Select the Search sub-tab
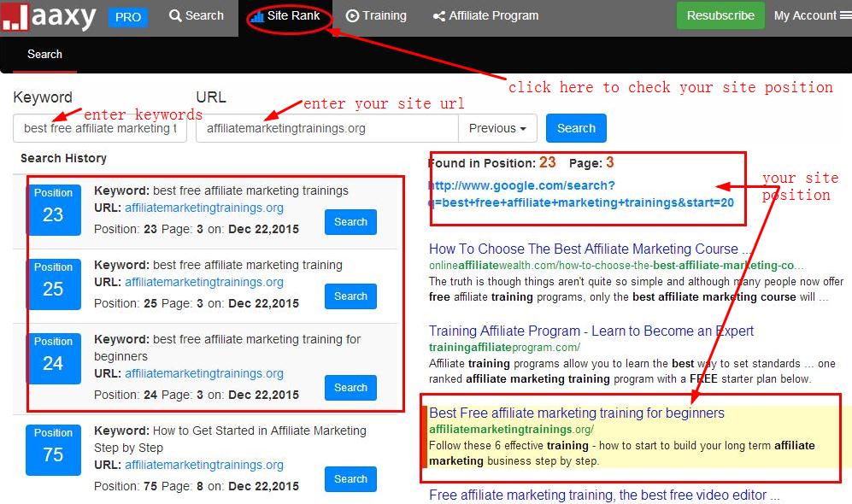Screen dimensions: 852x504 point(44,55)
